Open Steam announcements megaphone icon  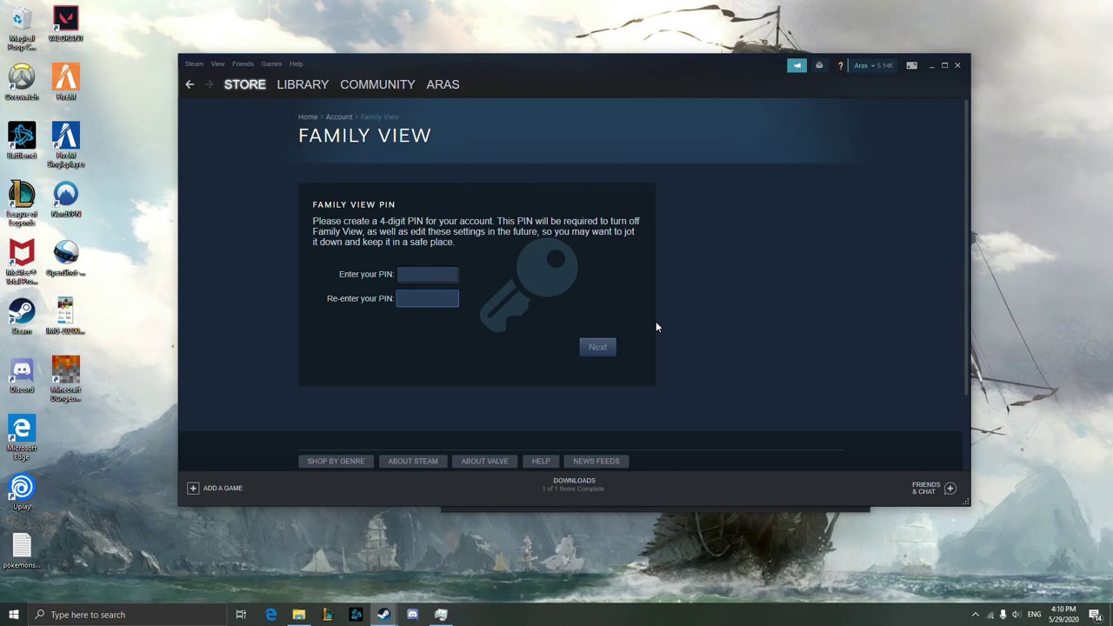pos(797,65)
